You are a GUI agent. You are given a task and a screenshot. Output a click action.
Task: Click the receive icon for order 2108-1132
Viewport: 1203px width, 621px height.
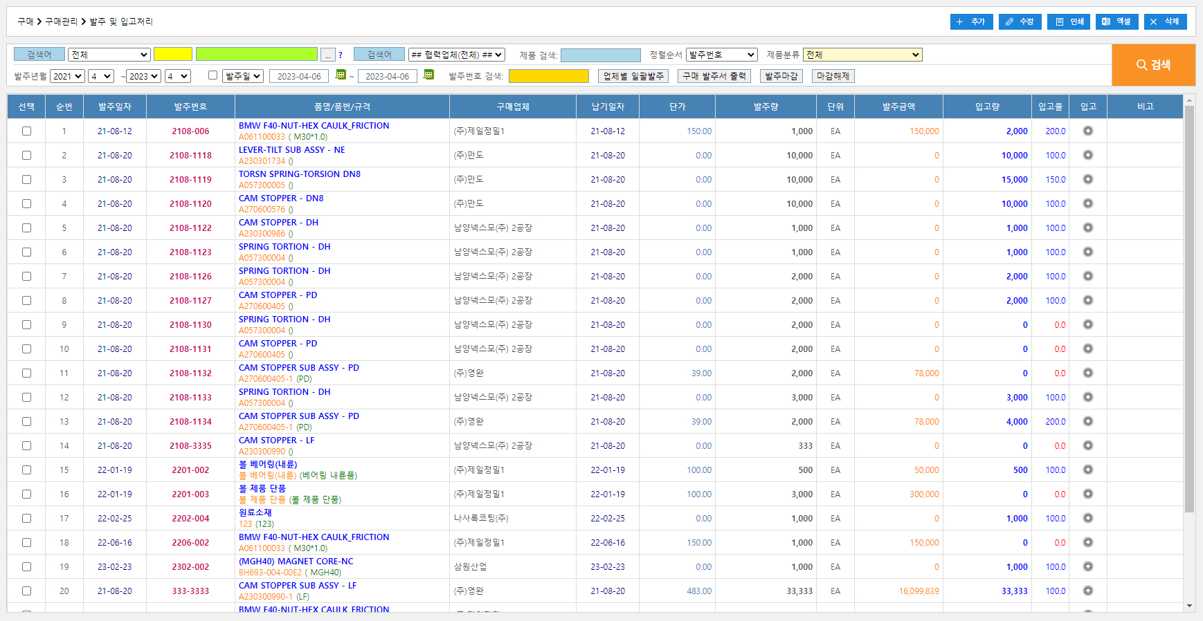point(1087,373)
